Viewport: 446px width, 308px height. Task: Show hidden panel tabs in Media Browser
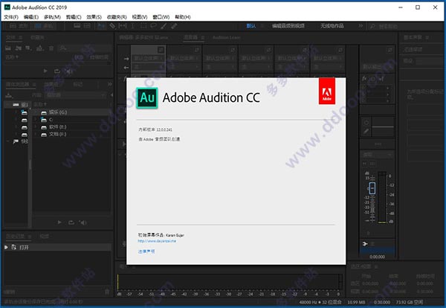(x=110, y=84)
